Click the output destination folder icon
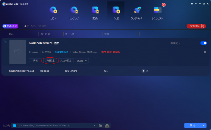The image size is (211, 130). 15,125
